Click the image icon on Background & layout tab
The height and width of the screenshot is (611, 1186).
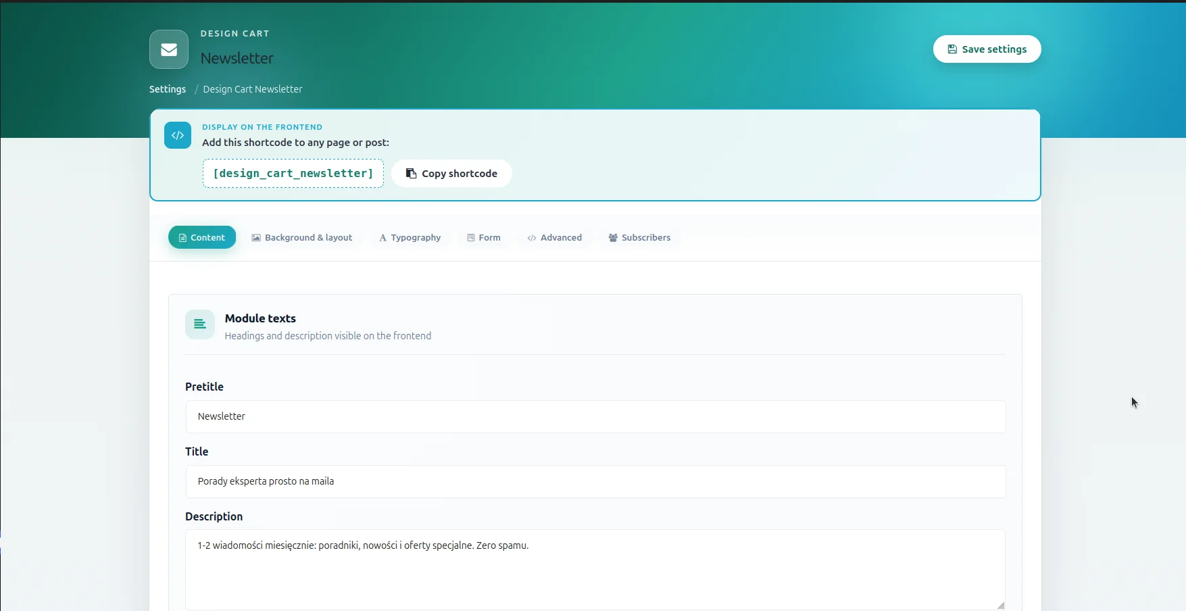(256, 238)
